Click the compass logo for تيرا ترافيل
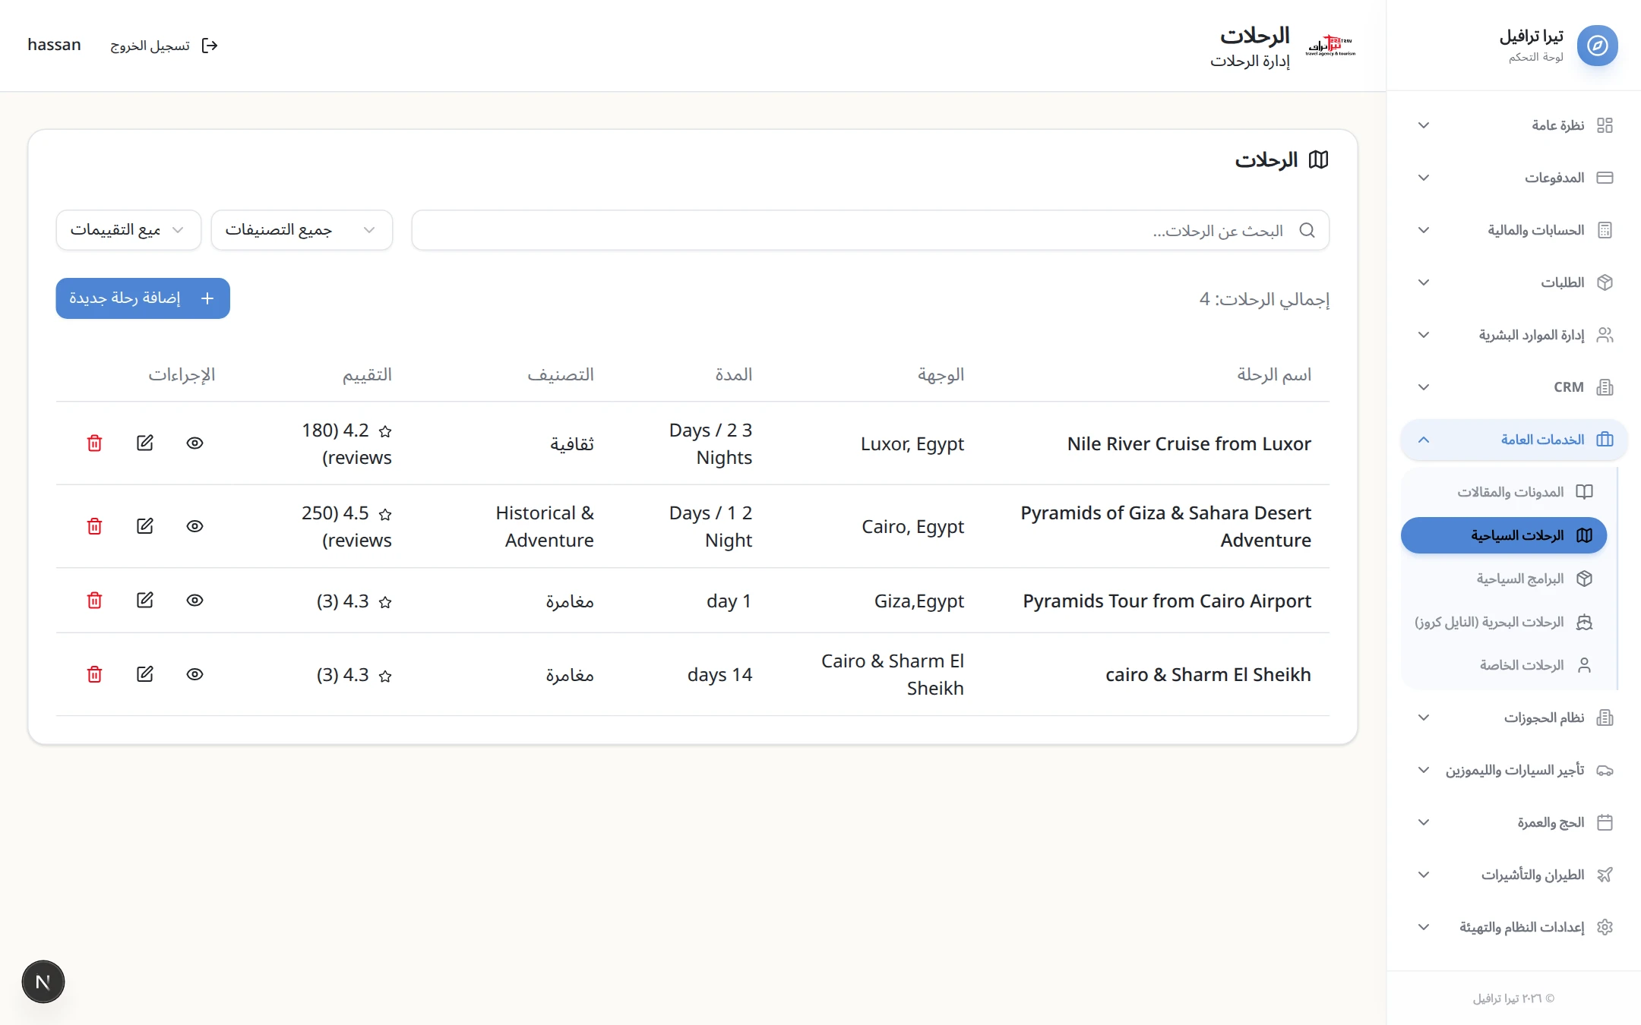 click(1597, 46)
